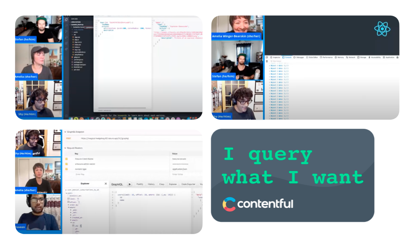
Task: Check the _gte checkbox under id
Action: coord(73,231)
